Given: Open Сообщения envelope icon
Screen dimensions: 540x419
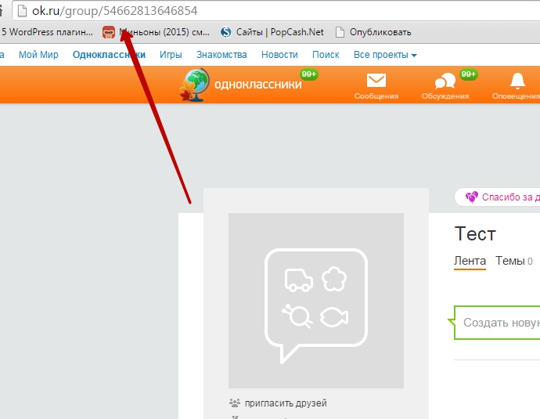Looking at the screenshot, I should click(376, 81).
